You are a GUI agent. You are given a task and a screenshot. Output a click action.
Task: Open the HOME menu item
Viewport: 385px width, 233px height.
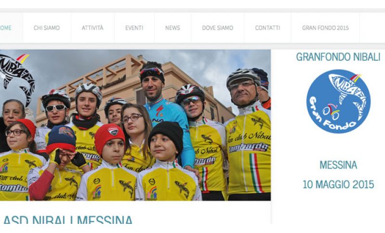[x=6, y=28]
